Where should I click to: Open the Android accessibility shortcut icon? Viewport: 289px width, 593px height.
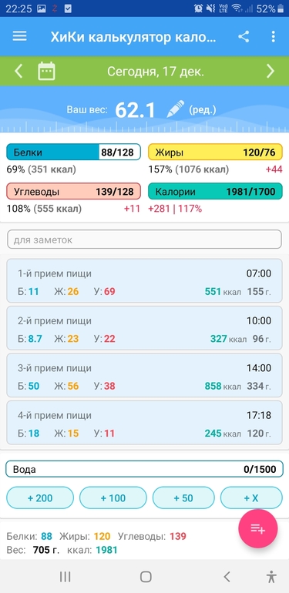(x=271, y=576)
